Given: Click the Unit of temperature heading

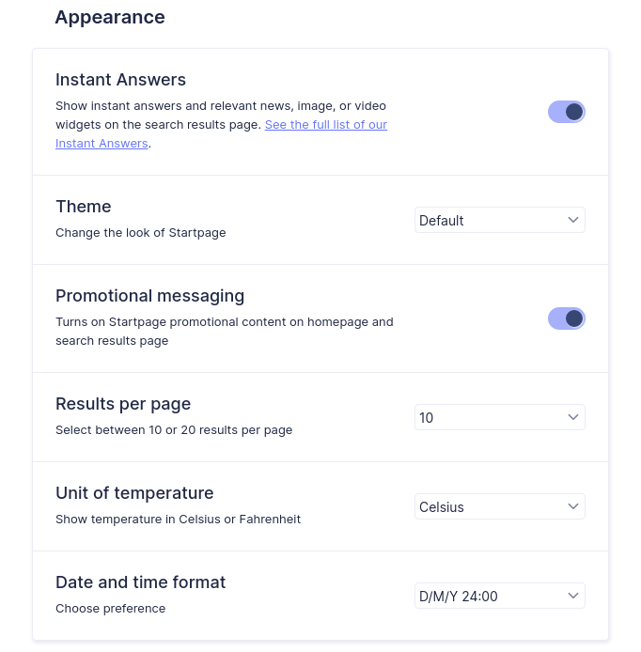Looking at the screenshot, I should coord(134,493).
